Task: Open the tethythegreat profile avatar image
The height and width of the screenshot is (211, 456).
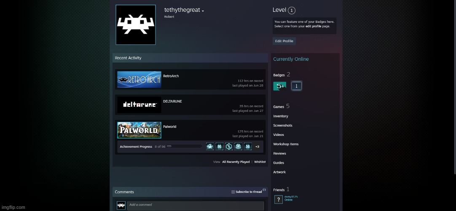Action: (136, 25)
